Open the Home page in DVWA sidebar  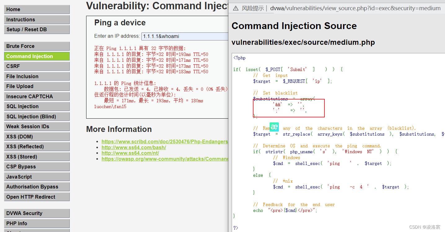37,9
